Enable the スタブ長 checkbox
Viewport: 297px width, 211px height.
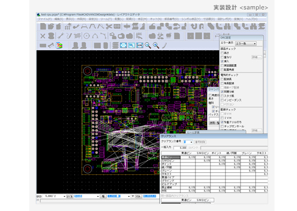[x=222, y=96]
